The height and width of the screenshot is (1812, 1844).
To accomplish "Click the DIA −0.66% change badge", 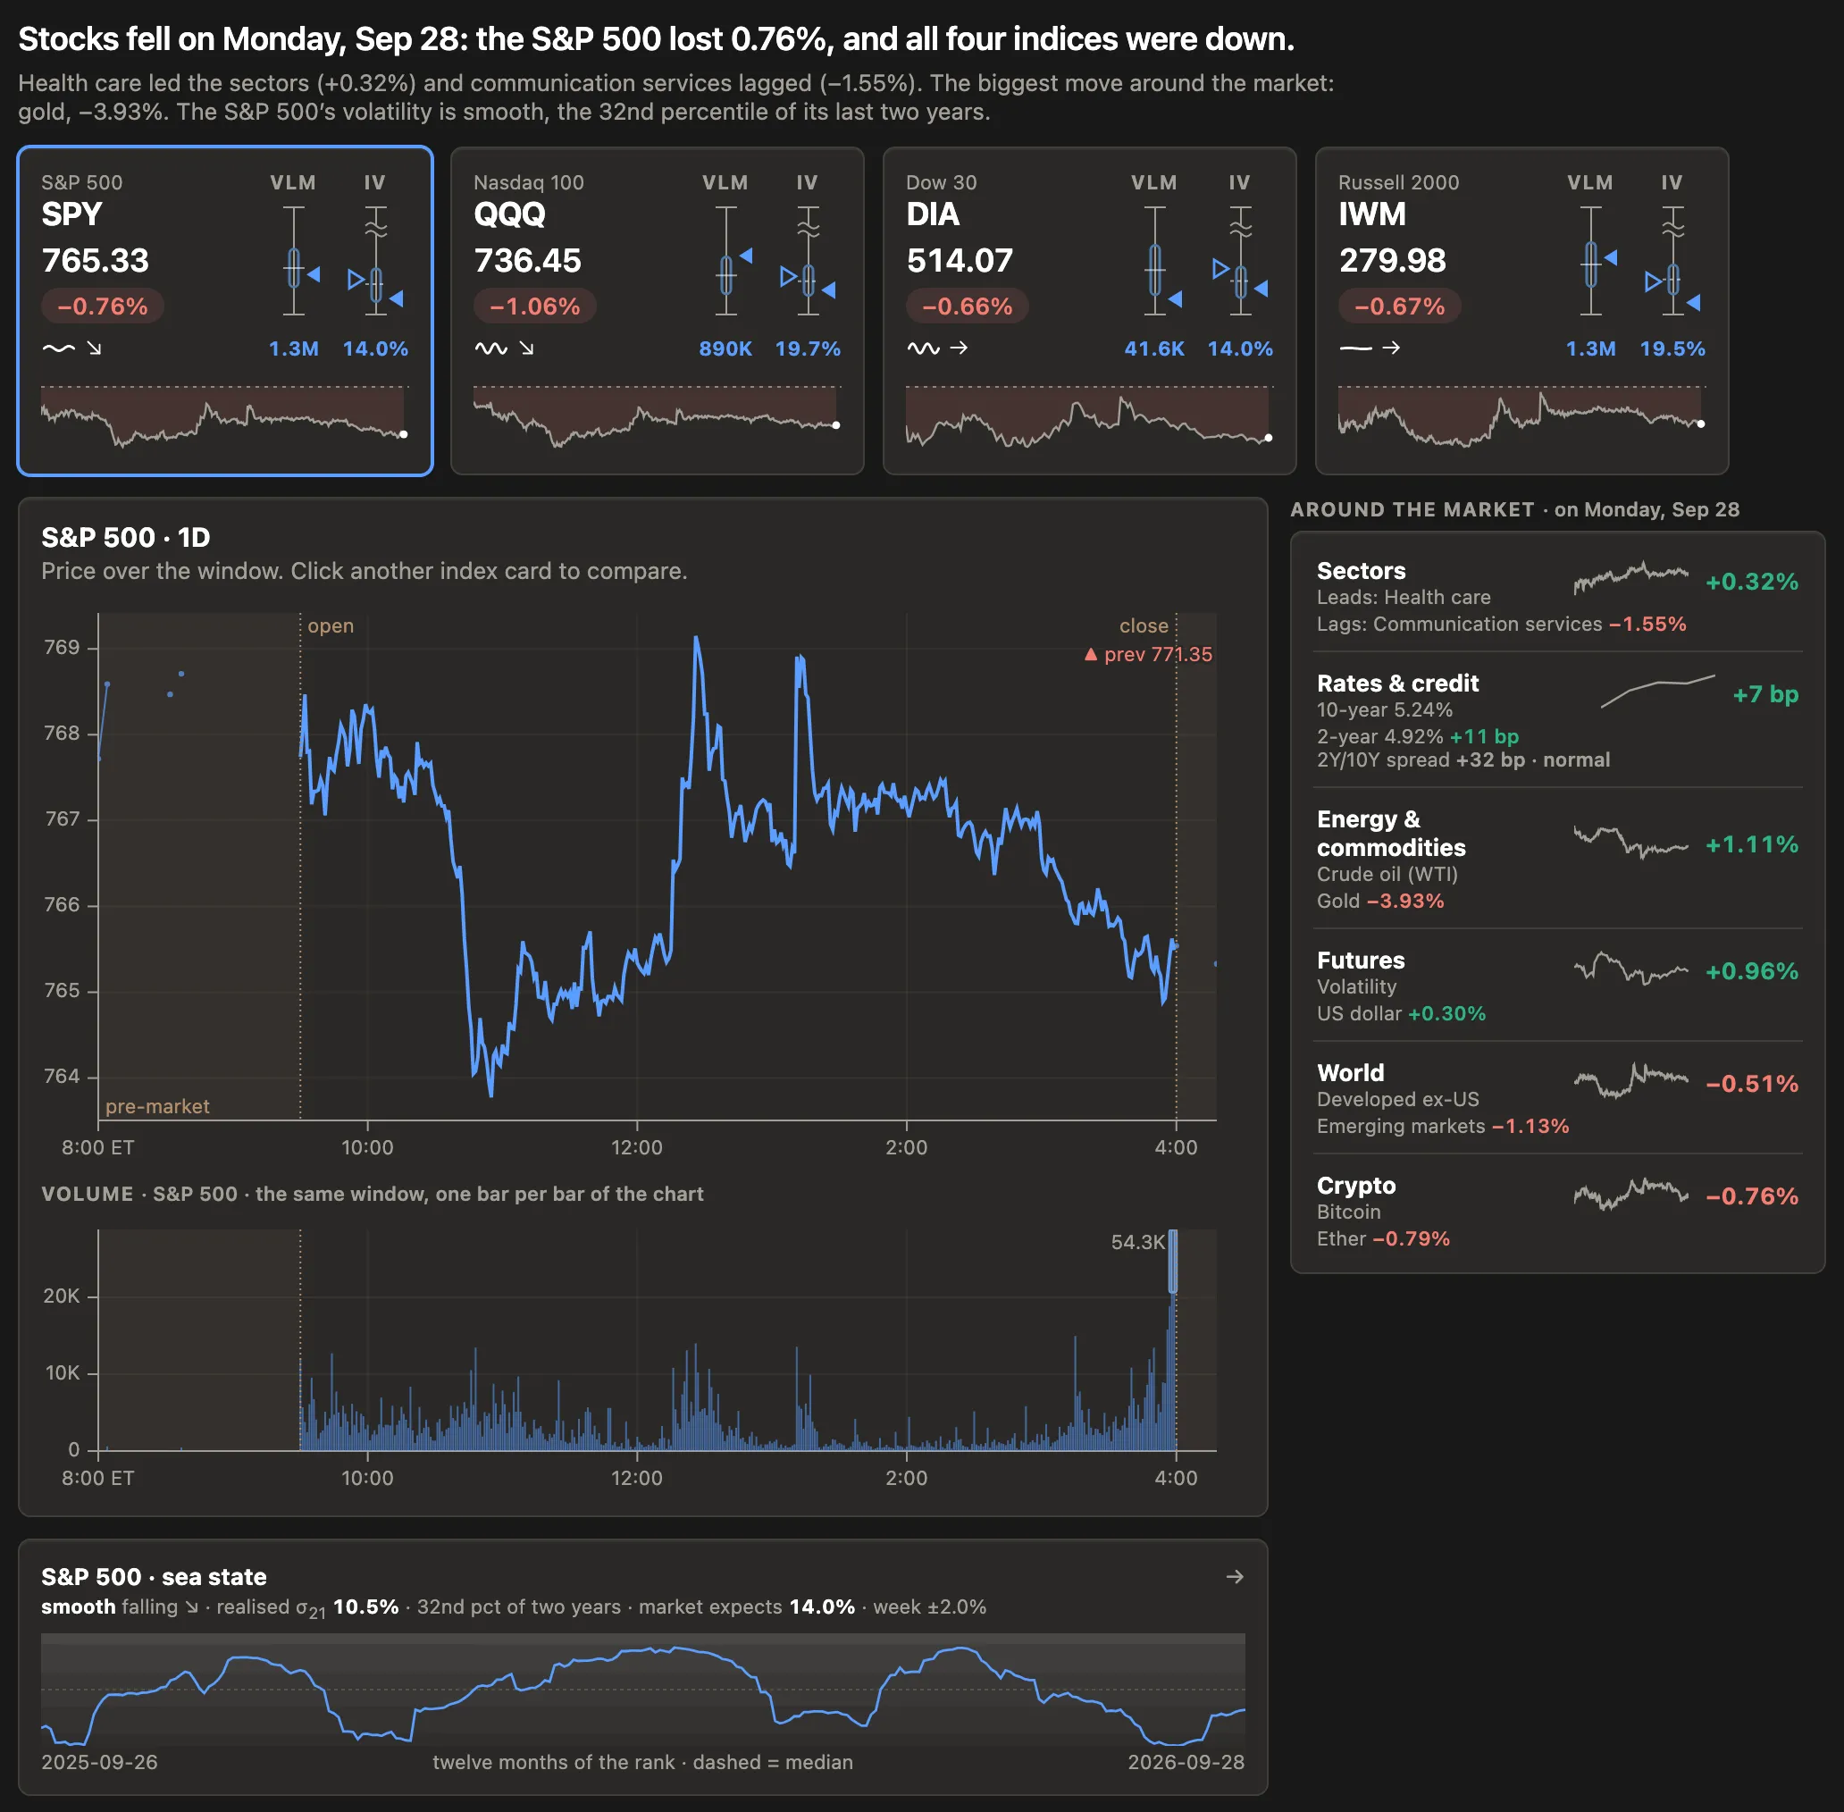I will (x=967, y=306).
